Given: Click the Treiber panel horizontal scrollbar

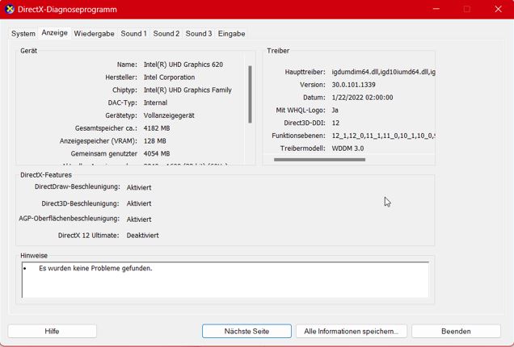Looking at the screenshot, I should [319, 160].
